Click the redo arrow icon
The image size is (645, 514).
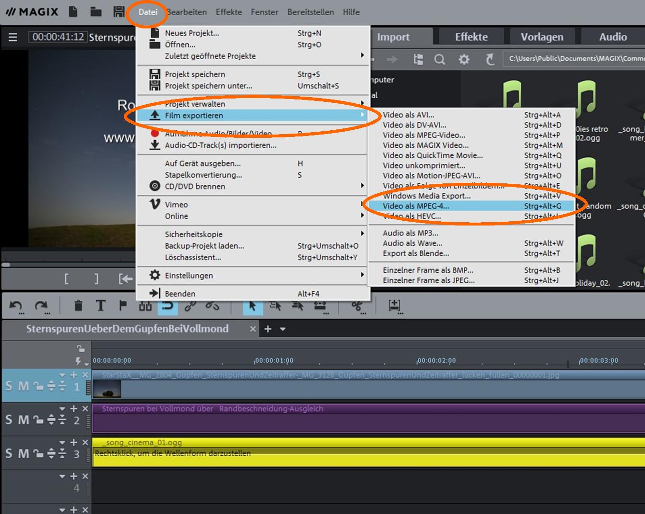coord(41,306)
